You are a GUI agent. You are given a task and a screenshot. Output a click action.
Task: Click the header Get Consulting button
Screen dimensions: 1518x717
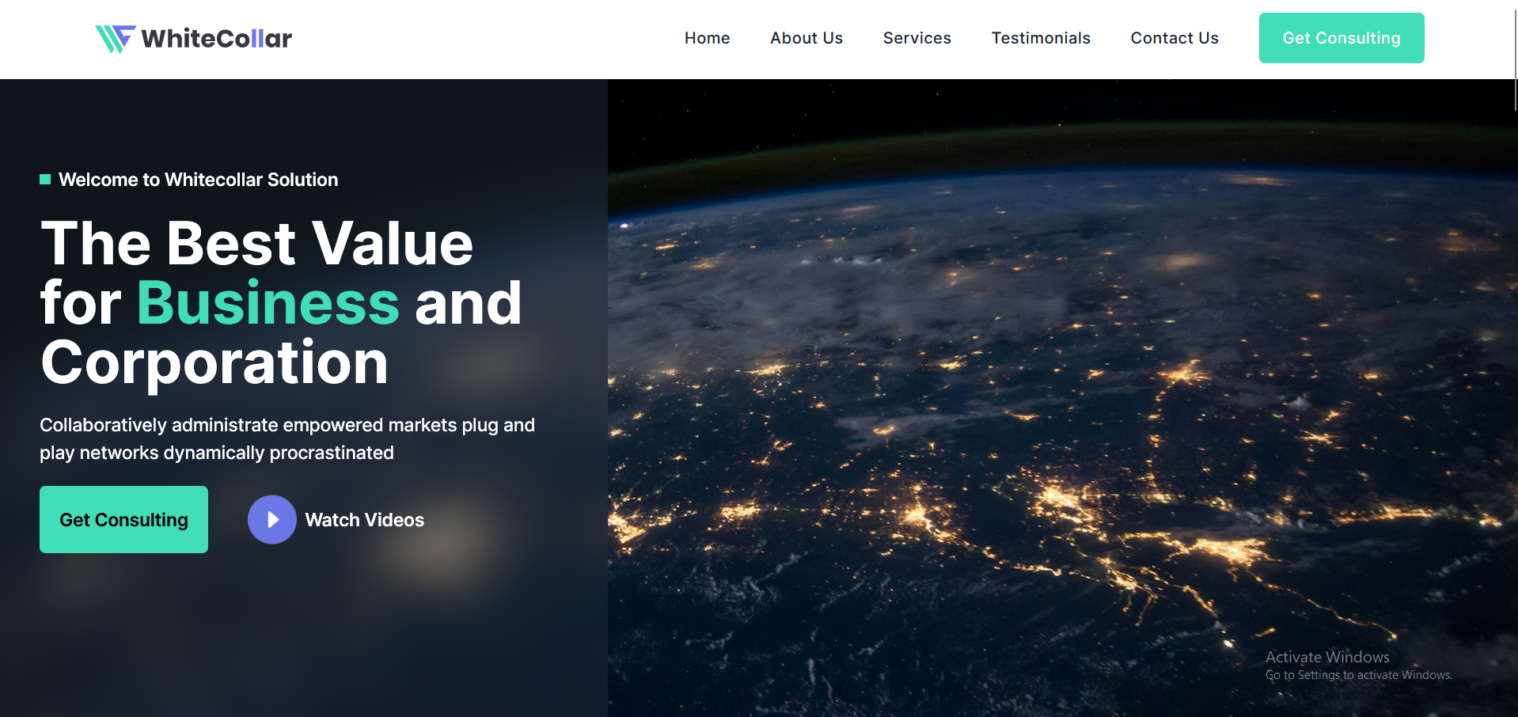click(1341, 38)
